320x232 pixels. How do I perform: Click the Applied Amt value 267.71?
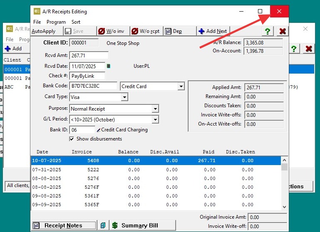(264, 87)
